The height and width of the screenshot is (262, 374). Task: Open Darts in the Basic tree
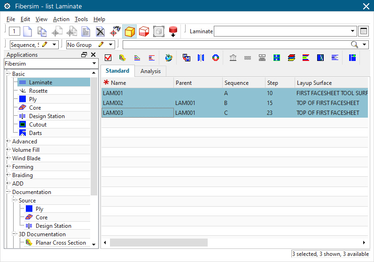point(35,133)
